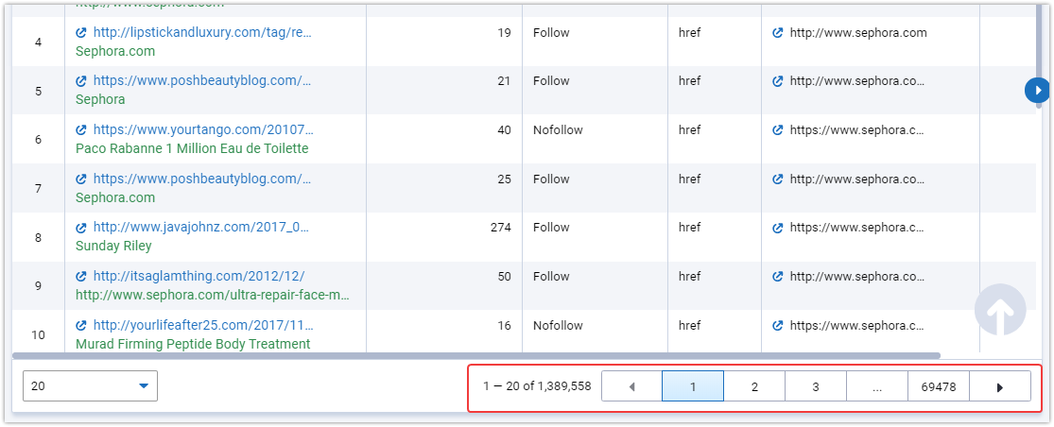The height and width of the screenshot is (427, 1054).
Task: Open lipstickandluxury.com/tag link
Action: (203, 33)
